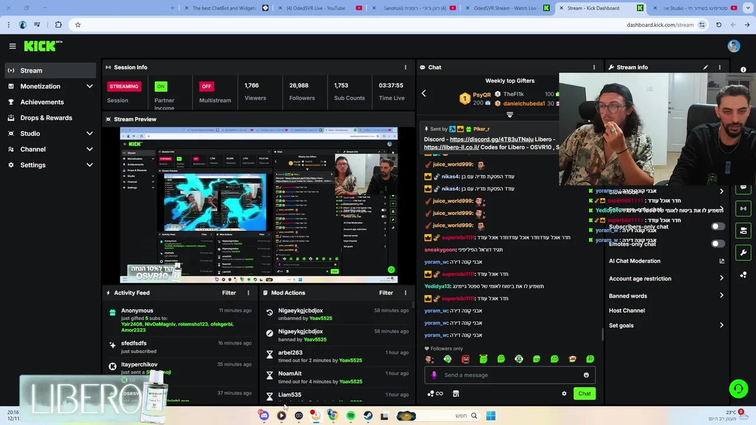Open Mod Actions three-dot menu
This screenshot has height=425, width=756.
click(405, 293)
